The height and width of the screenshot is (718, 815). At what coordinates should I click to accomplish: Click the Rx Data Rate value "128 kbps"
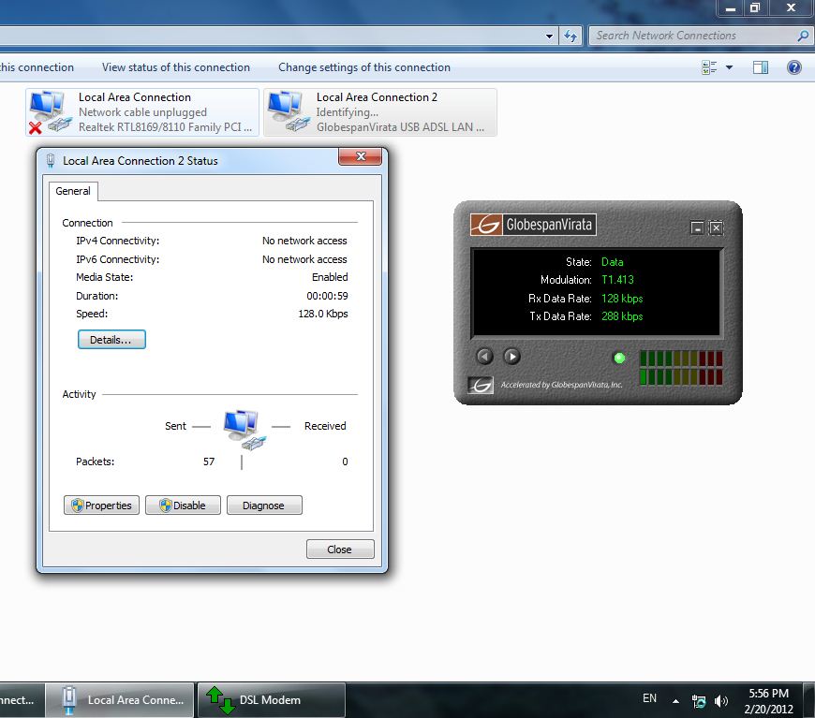(x=622, y=299)
